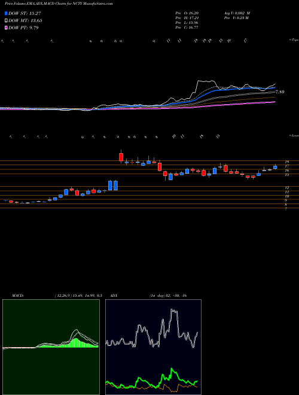This screenshot has height=395, width=299.
Task: Click the 7 price axis label
Action: pos(286,209)
